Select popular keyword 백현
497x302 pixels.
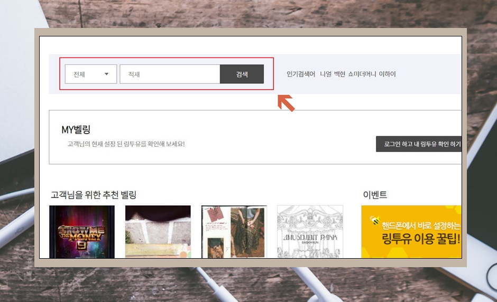pyautogui.click(x=339, y=74)
